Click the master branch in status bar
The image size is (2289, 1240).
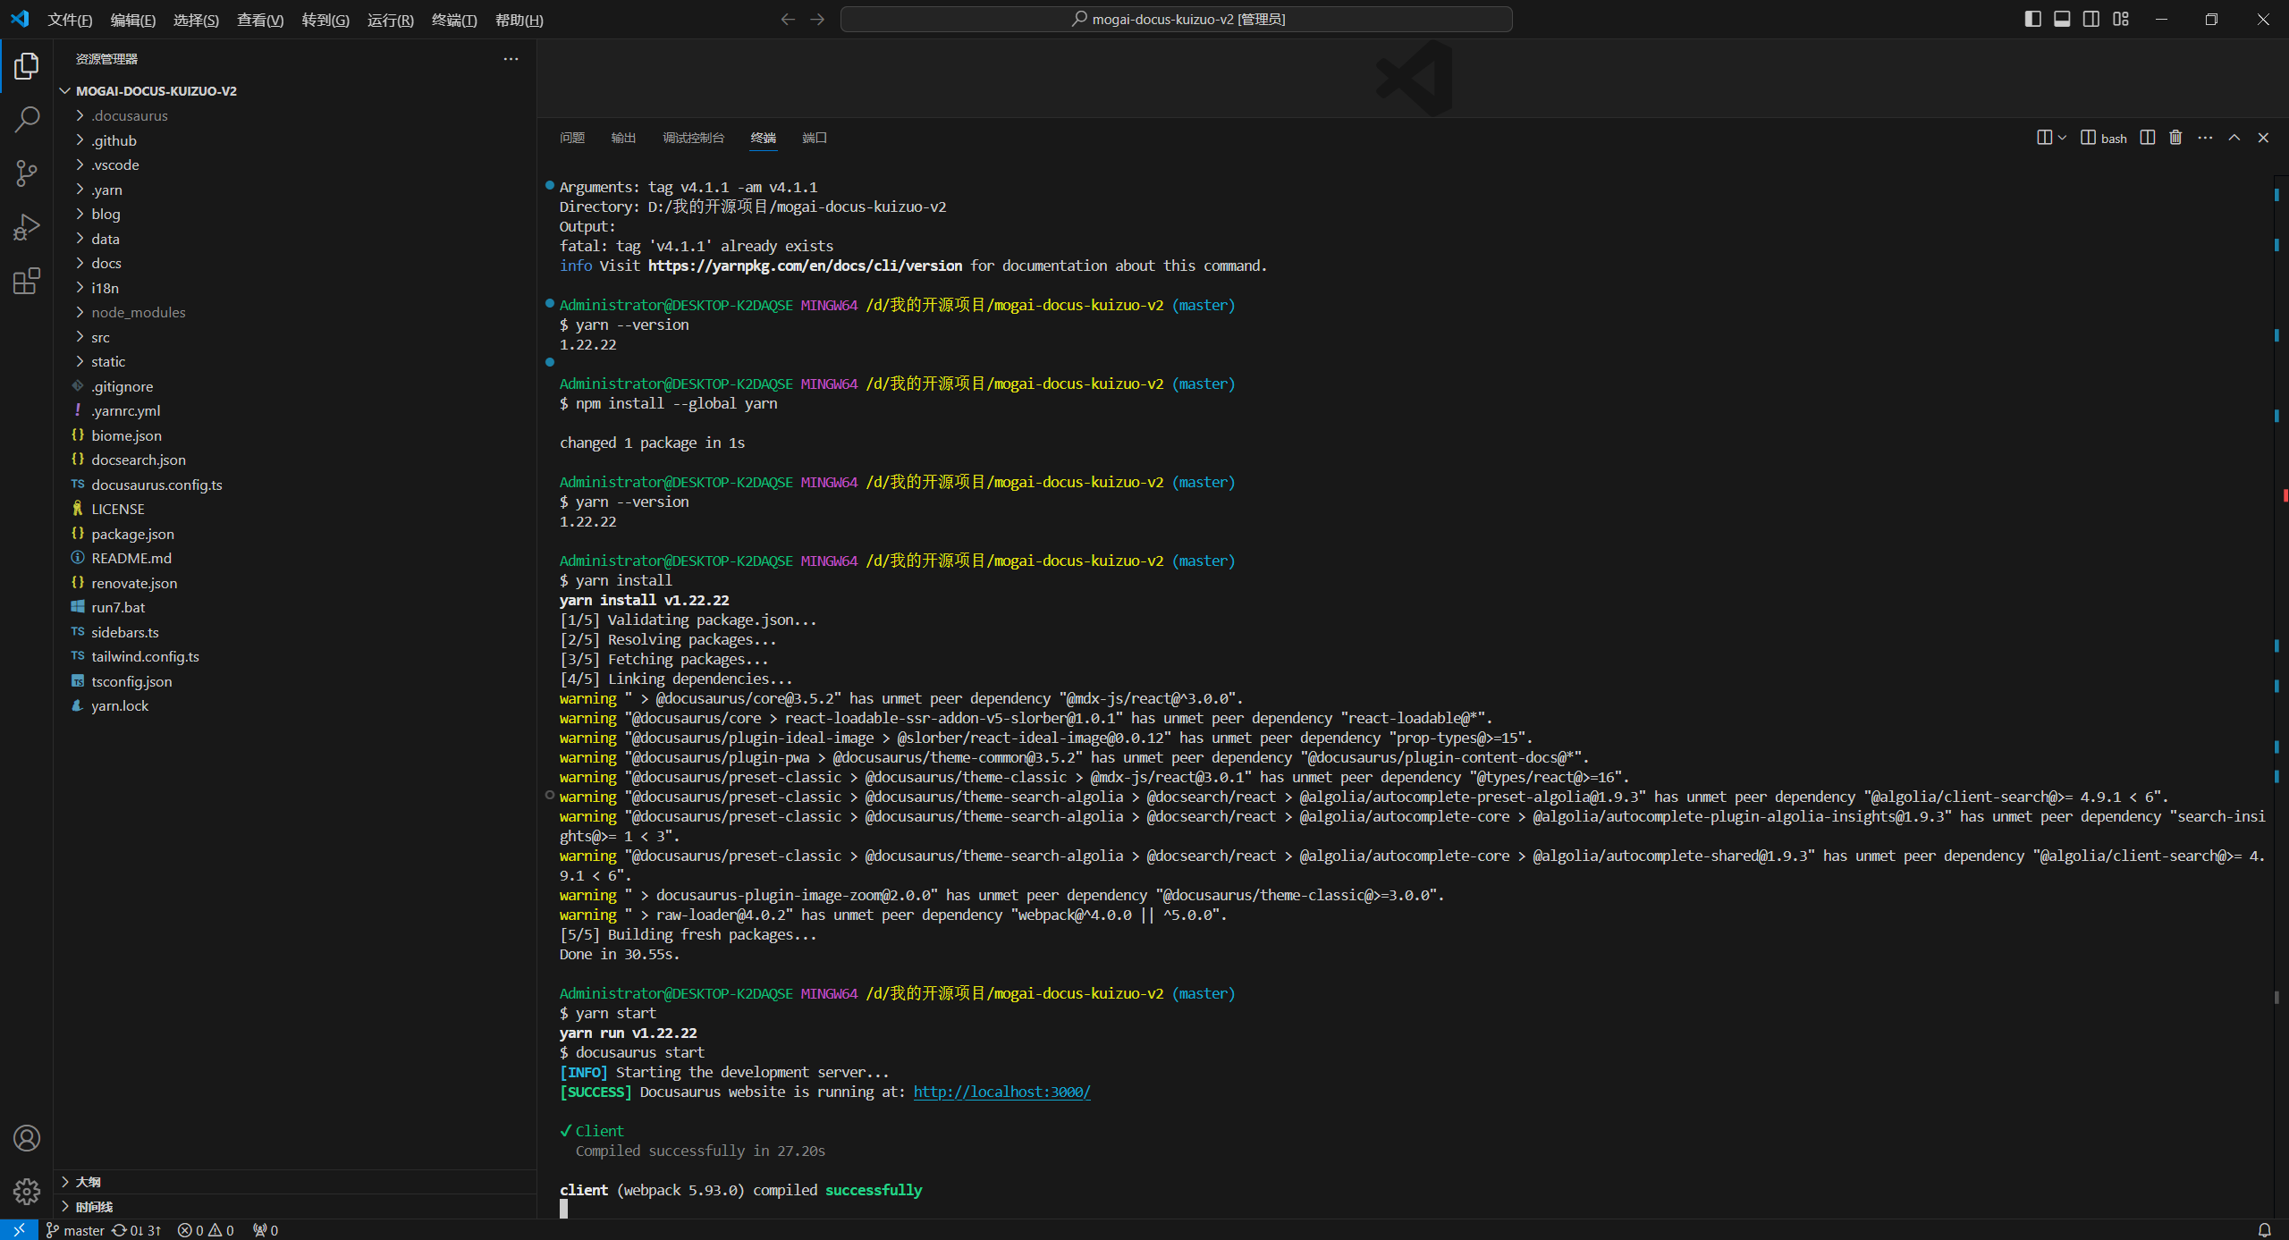75,1230
